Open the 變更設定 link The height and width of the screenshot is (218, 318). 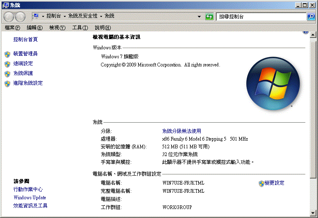[274, 183]
